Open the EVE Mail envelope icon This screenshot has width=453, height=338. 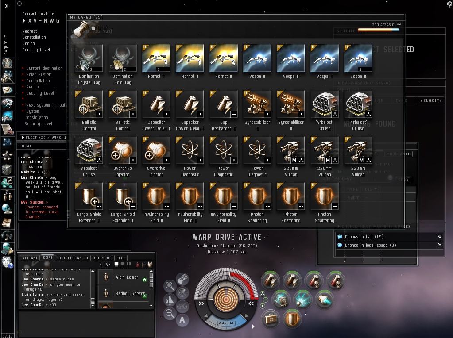[x=7, y=90]
